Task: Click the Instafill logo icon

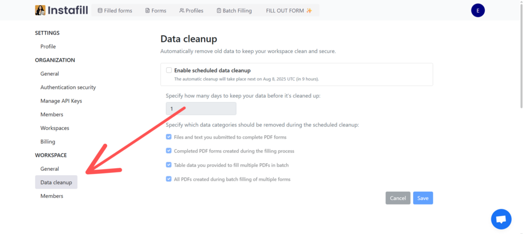Action: [40, 10]
